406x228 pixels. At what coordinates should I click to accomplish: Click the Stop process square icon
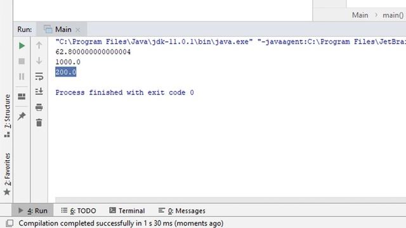[x=22, y=61]
